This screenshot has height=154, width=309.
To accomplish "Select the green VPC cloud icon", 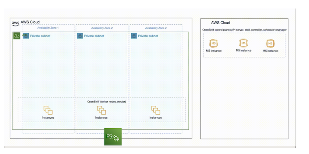I will [17, 36].
